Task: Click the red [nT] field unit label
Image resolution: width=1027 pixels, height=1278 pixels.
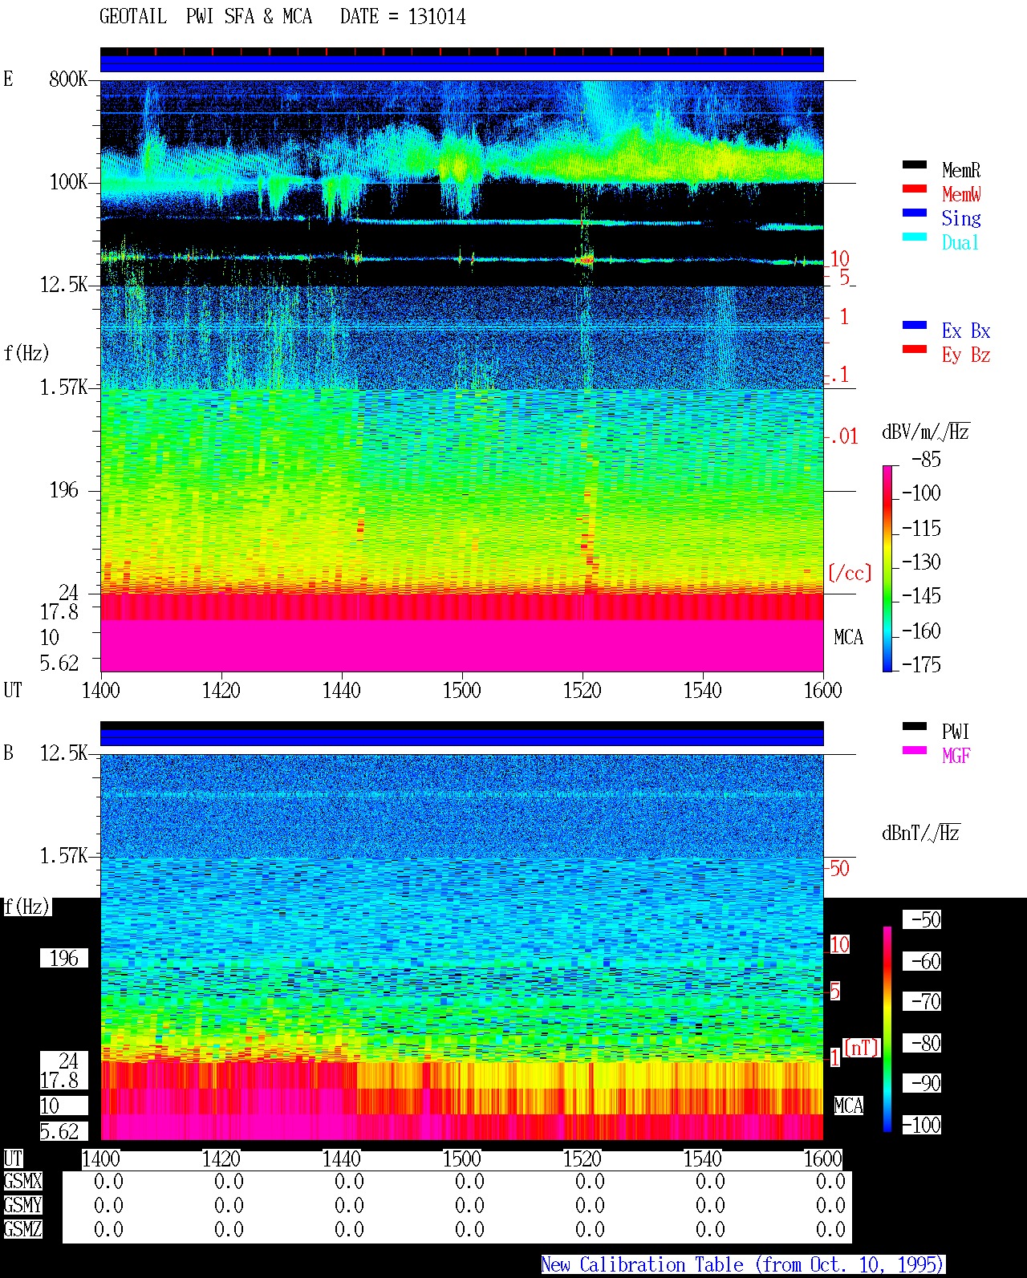Action: [862, 1048]
